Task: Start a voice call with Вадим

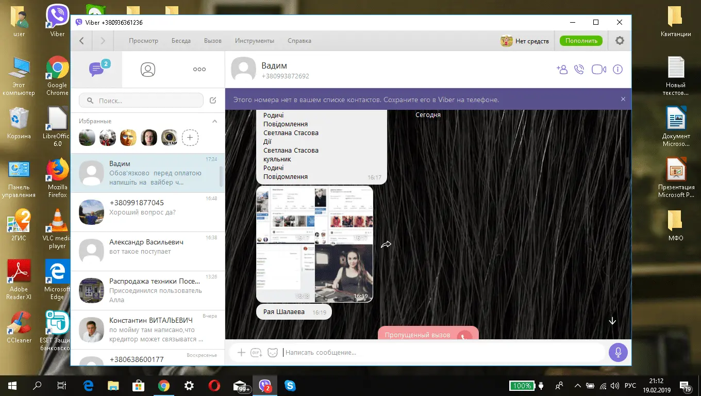Action: tap(579, 70)
